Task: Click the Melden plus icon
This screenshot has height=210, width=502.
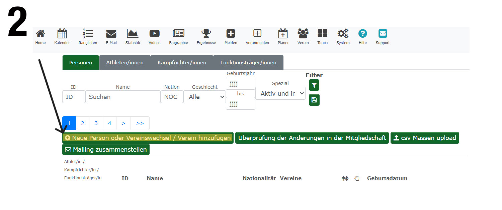Action: coord(231,34)
